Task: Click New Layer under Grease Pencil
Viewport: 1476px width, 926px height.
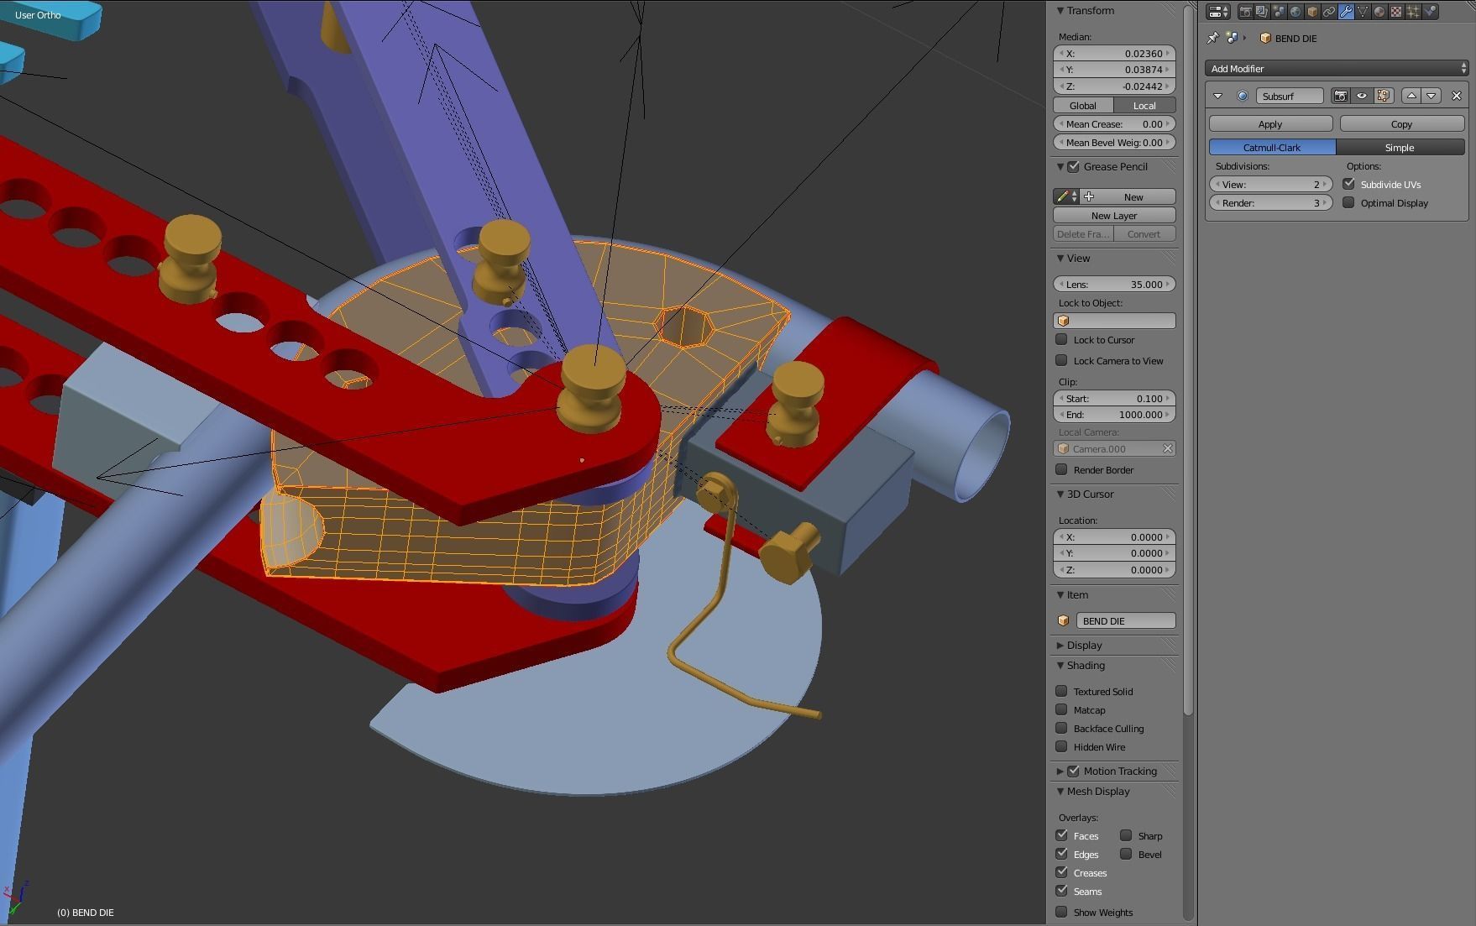Action: pyautogui.click(x=1114, y=215)
